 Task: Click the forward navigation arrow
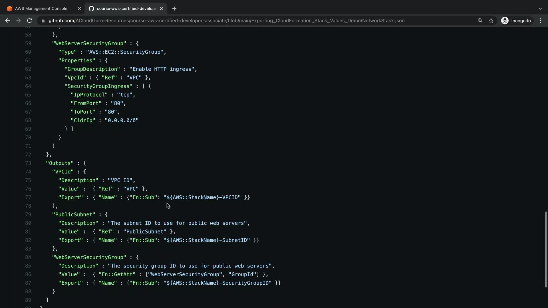point(18,21)
